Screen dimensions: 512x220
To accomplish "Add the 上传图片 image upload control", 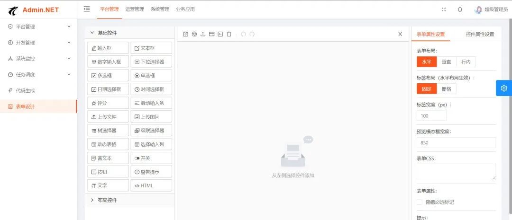I will (151, 117).
